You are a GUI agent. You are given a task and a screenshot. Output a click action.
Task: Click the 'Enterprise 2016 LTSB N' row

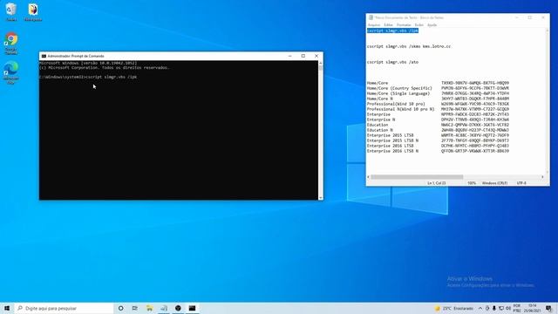tap(438, 151)
